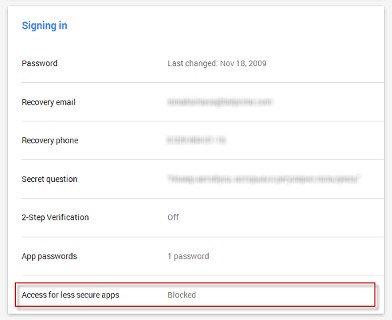The width and height of the screenshot is (392, 320).
Task: Open the Secret question label
Action: click(49, 179)
